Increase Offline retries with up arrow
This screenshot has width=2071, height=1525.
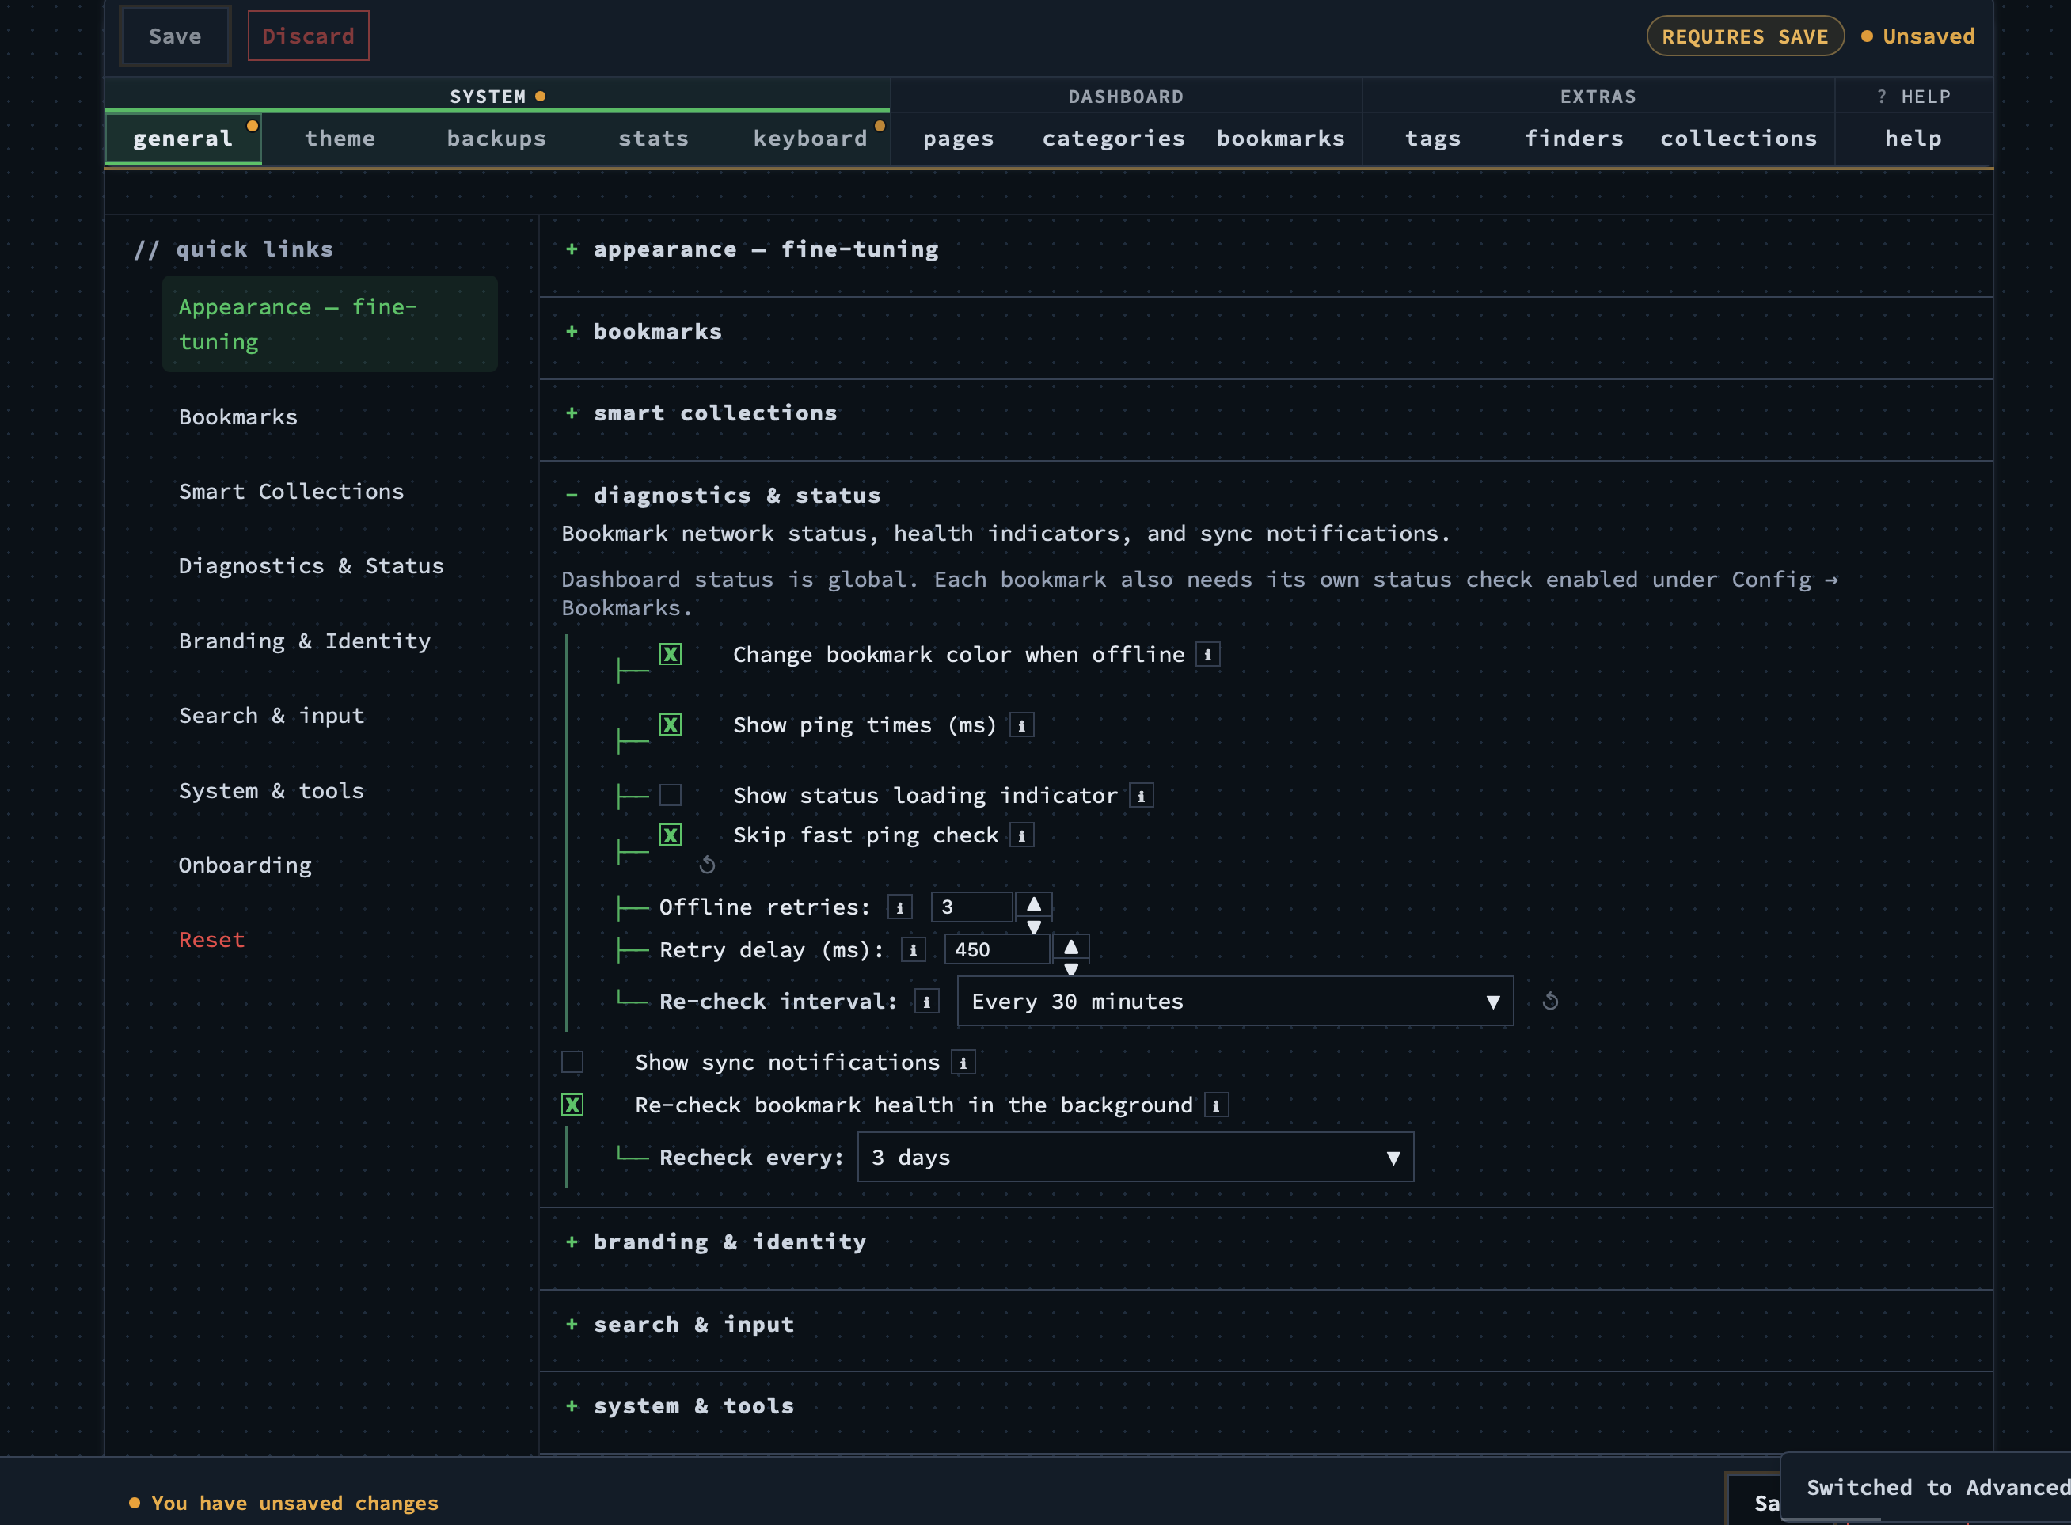[1034, 903]
